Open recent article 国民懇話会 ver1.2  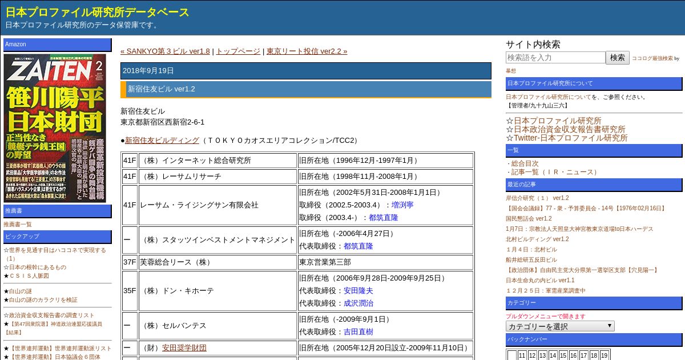[x=529, y=218]
